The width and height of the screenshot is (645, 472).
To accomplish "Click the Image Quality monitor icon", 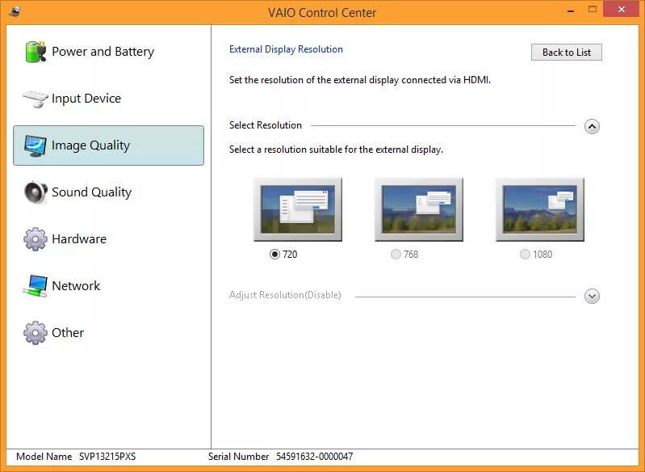I will [x=36, y=145].
